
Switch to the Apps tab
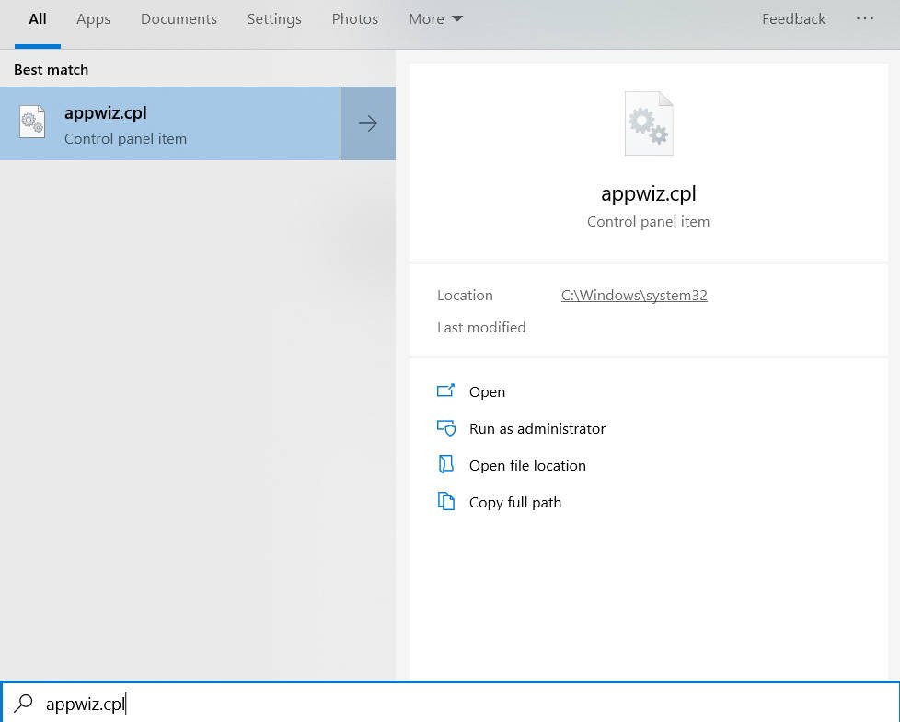point(93,19)
